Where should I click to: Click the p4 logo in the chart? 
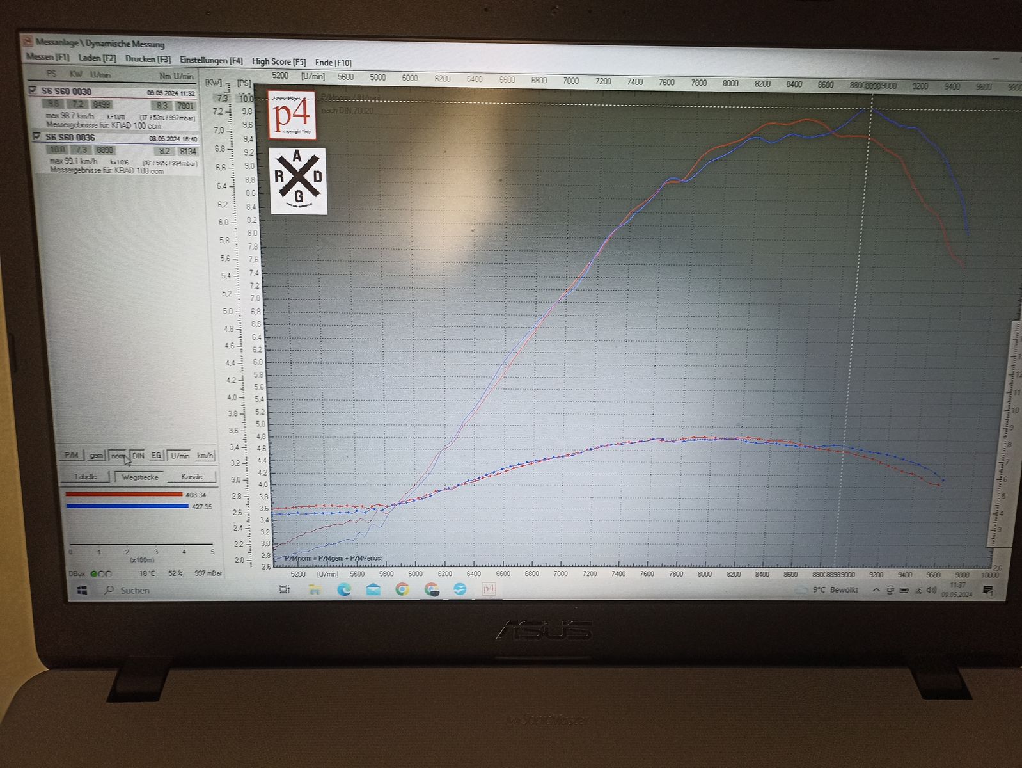[292, 115]
